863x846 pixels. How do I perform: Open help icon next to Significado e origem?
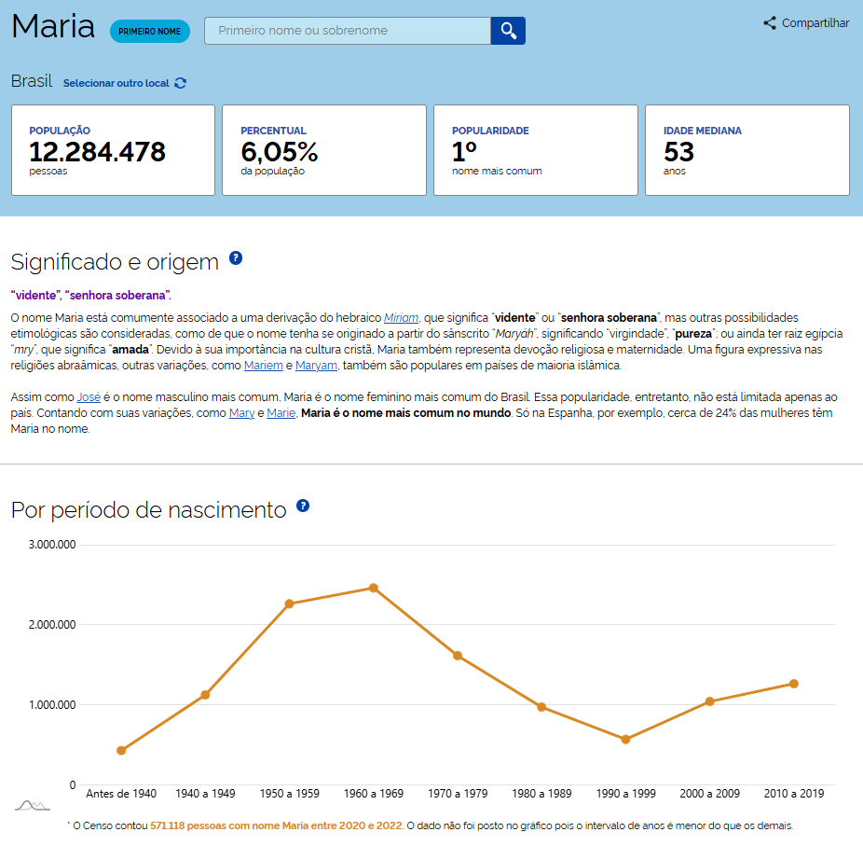point(236,258)
